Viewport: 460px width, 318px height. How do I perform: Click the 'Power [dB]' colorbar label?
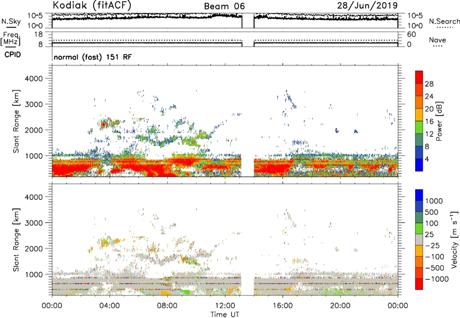pos(439,121)
